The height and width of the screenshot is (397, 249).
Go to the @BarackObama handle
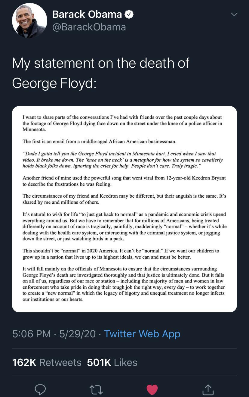[89, 27]
